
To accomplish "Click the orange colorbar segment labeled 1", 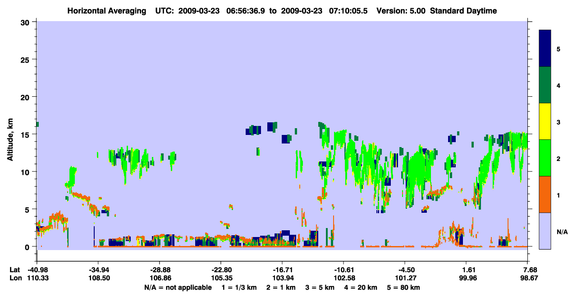I will 545,194.
